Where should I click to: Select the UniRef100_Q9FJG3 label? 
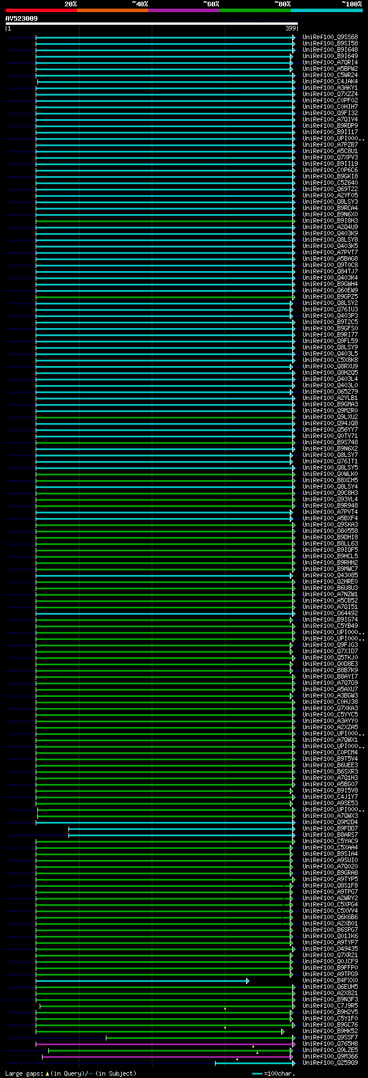(x=330, y=645)
